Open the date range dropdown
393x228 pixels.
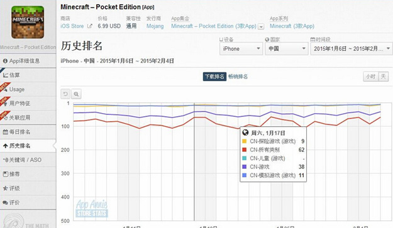(351, 48)
